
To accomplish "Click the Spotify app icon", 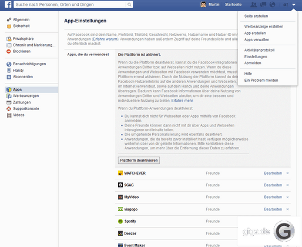I will tap(120, 221).
